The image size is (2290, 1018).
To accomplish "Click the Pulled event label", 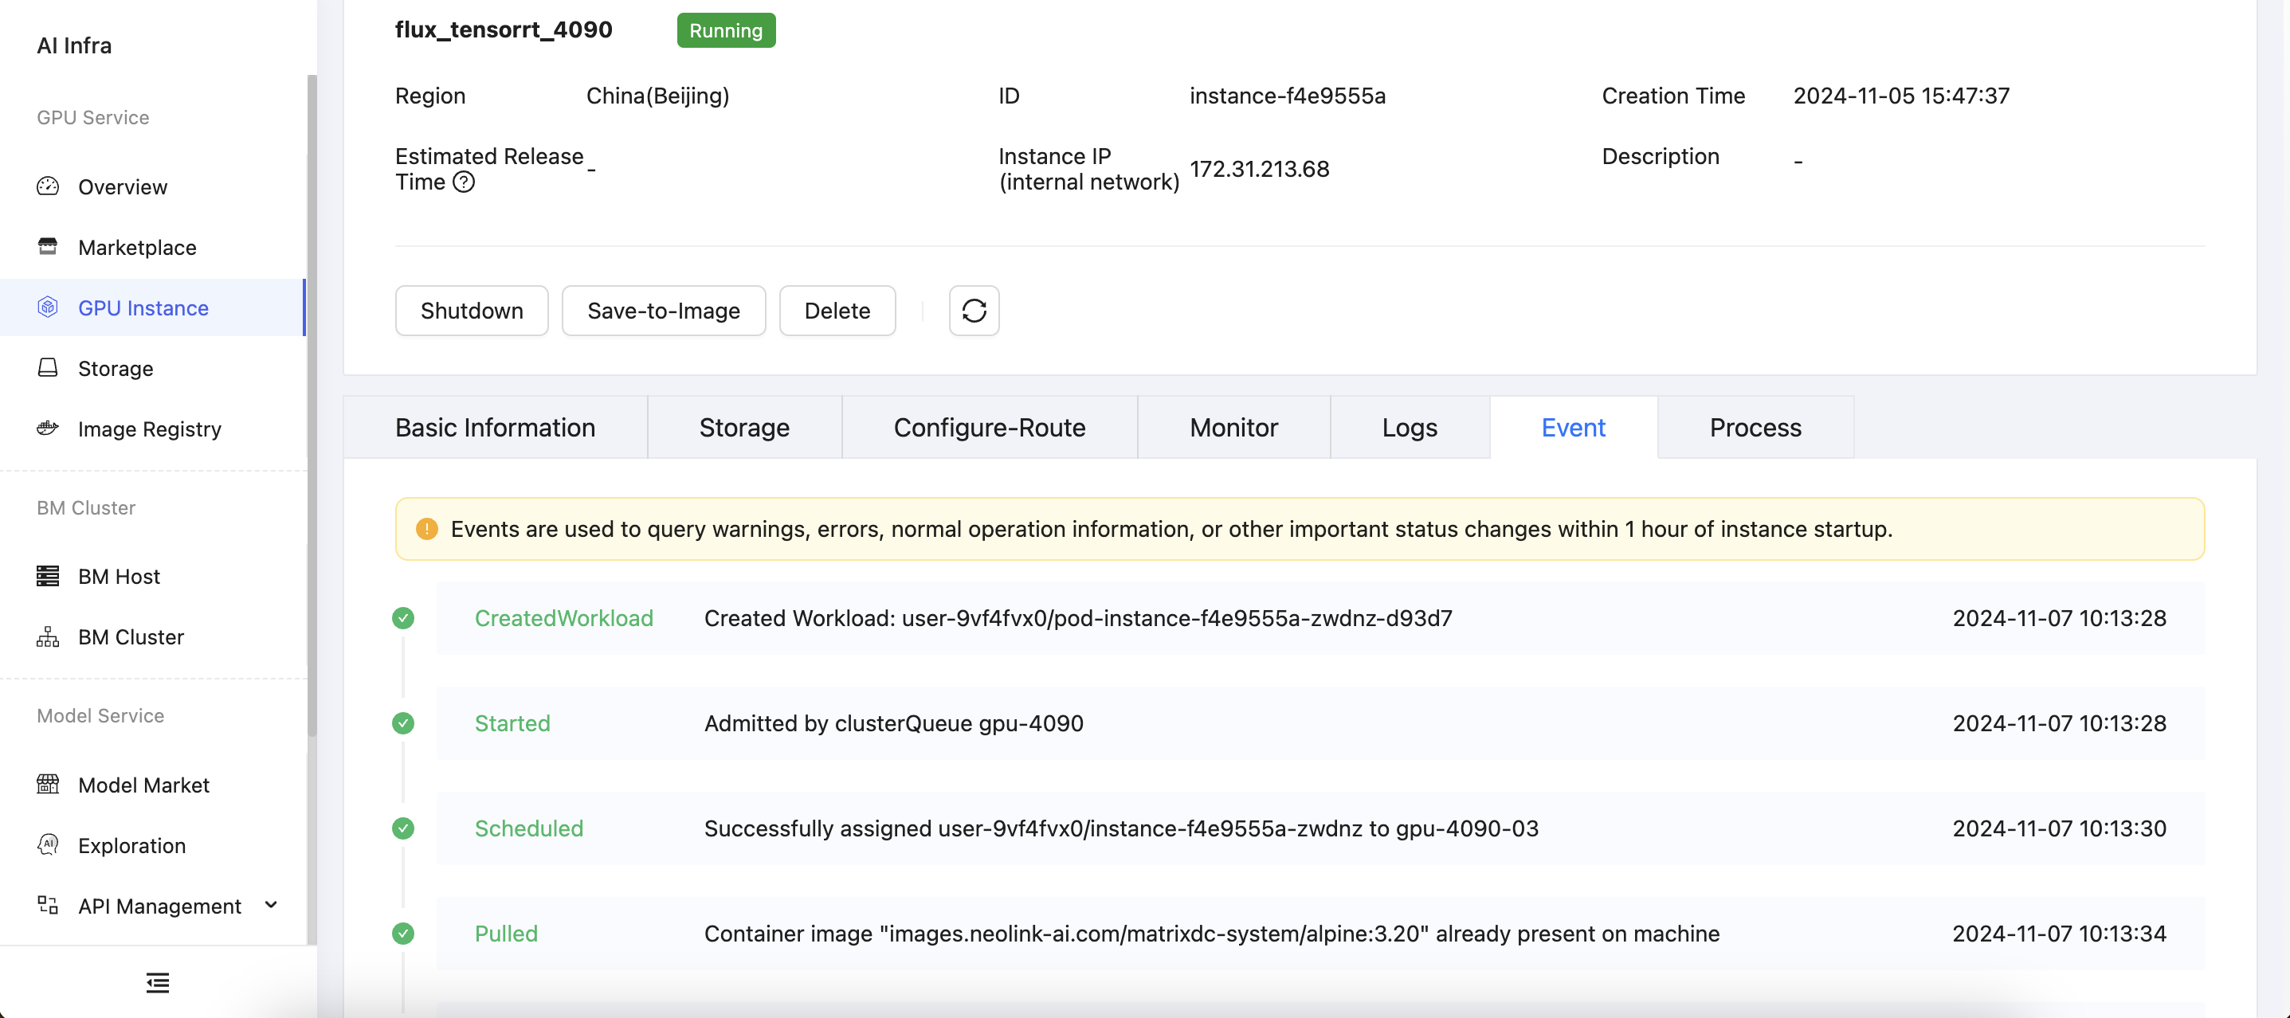I will point(506,933).
